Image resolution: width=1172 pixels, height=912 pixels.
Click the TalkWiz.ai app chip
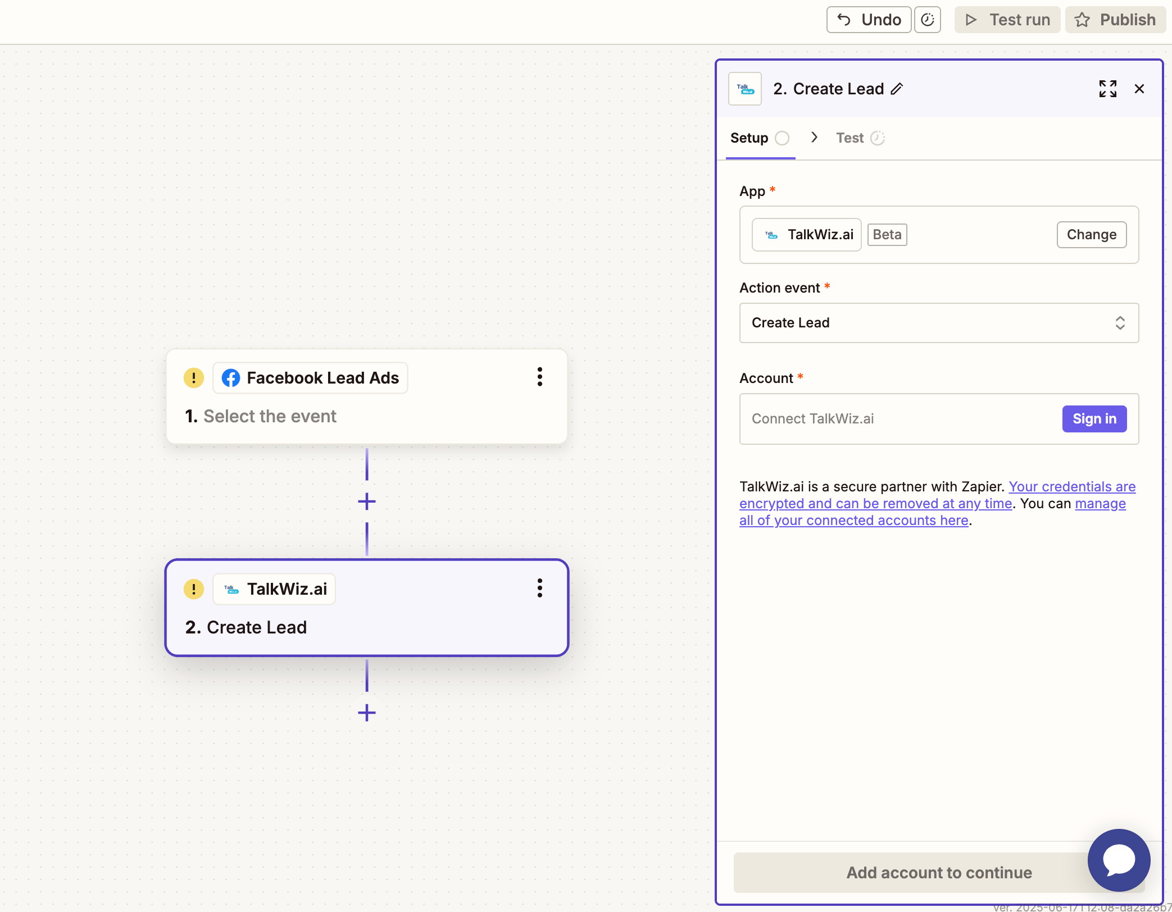pyautogui.click(x=807, y=235)
